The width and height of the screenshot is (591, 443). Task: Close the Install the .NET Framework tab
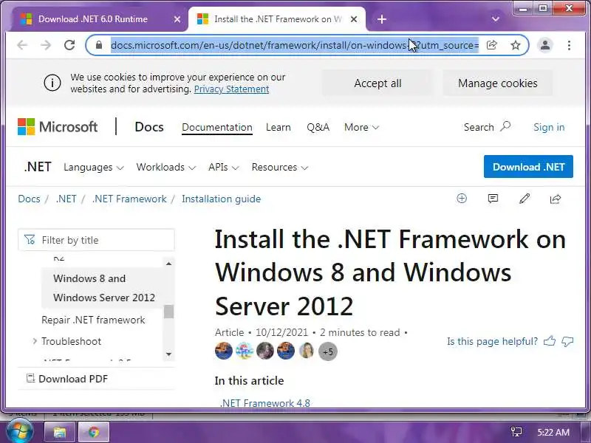tap(354, 19)
